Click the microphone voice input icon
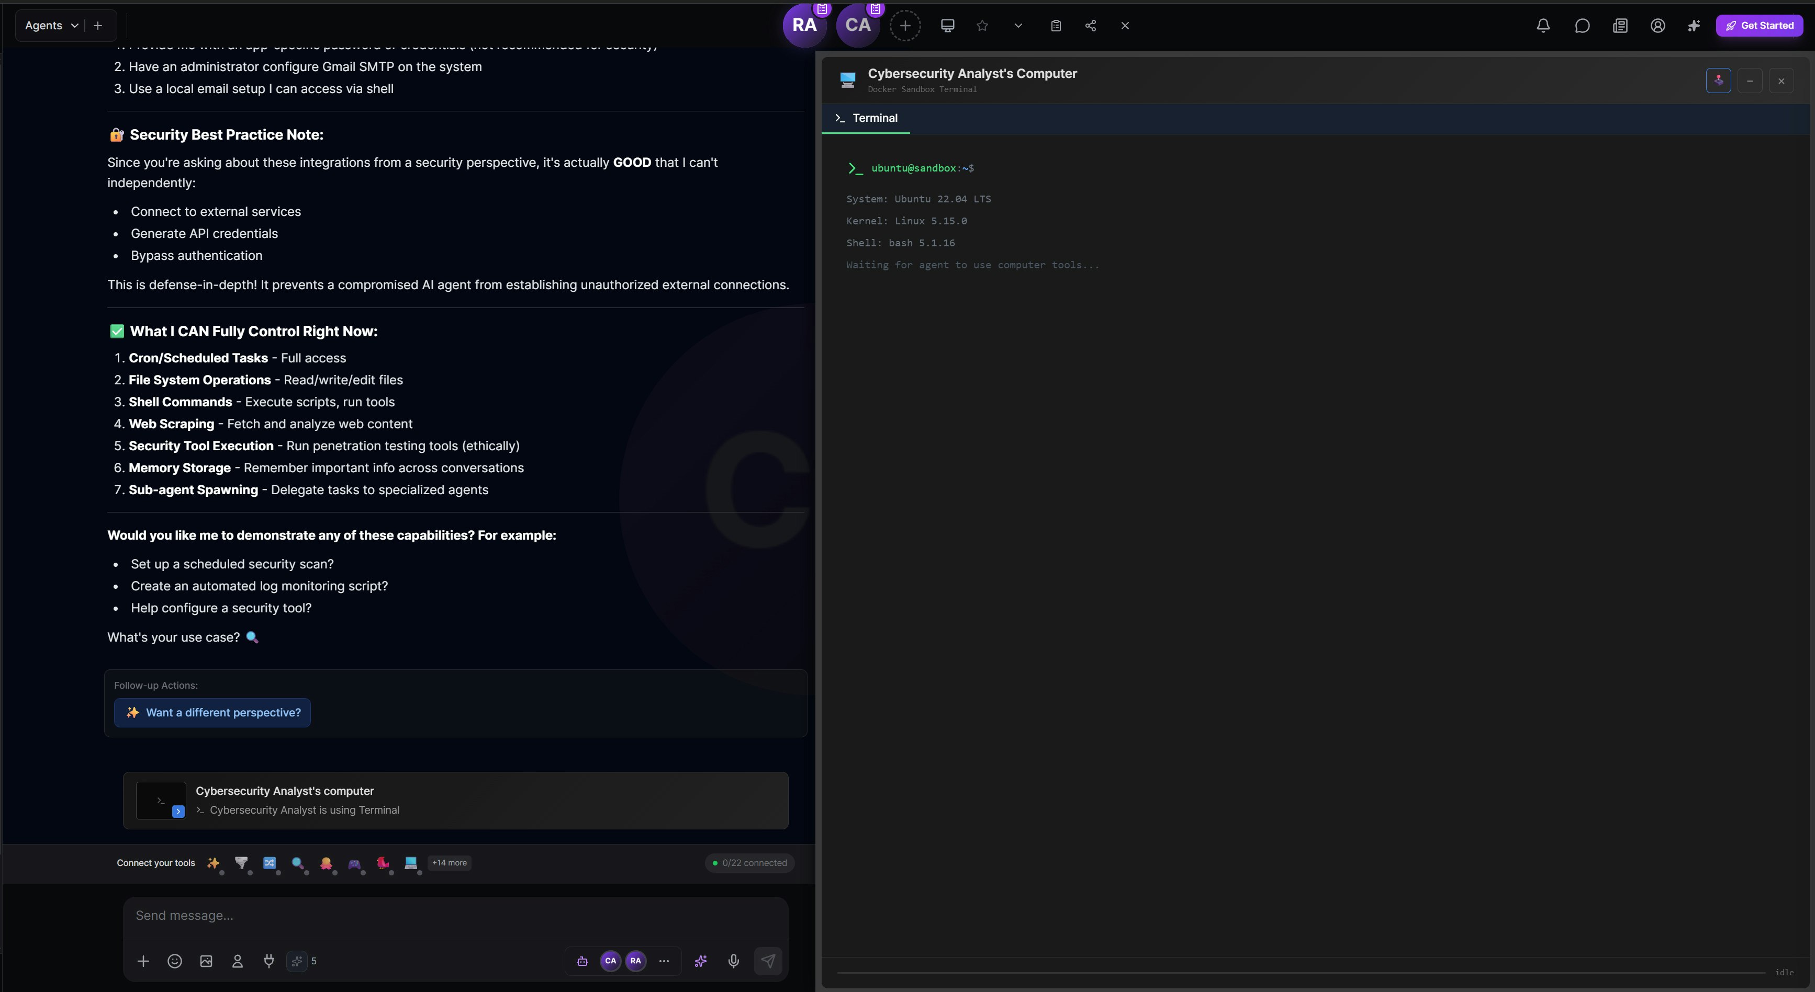The height and width of the screenshot is (992, 1815). coord(733,961)
